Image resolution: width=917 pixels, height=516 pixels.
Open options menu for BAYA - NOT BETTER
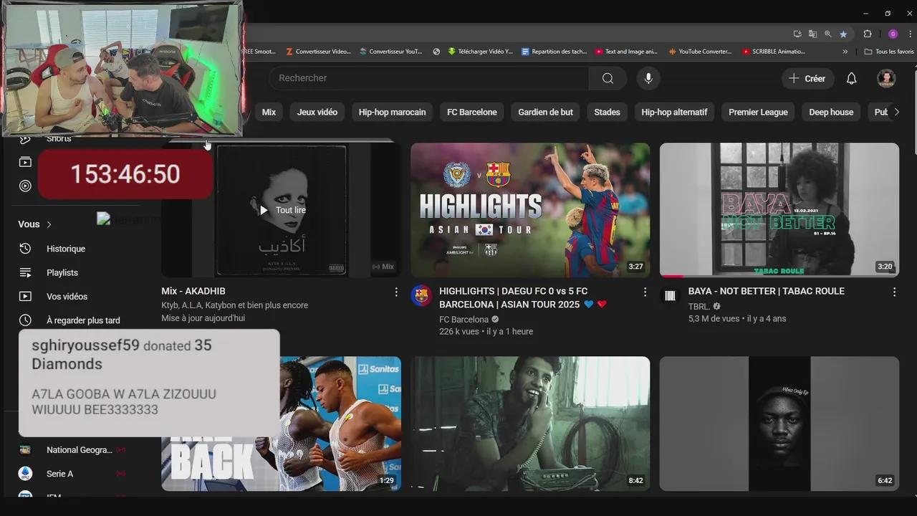click(x=894, y=292)
